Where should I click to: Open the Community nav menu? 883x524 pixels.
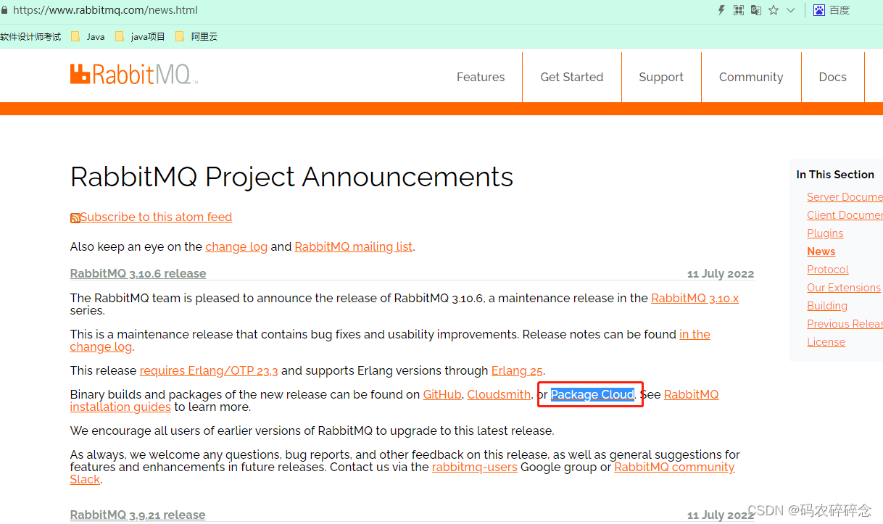(751, 77)
